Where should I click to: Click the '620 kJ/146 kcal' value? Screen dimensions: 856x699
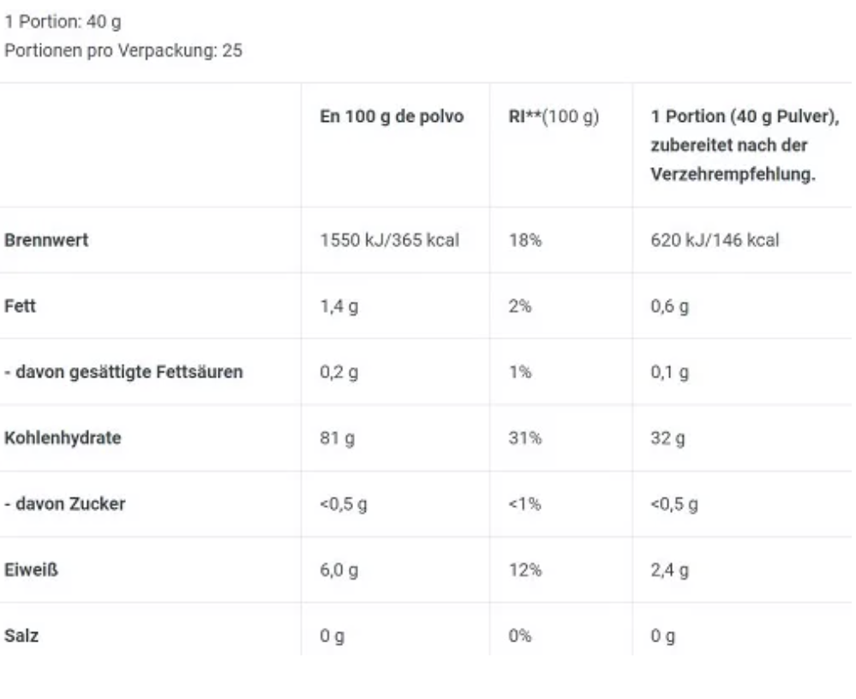[x=715, y=240]
